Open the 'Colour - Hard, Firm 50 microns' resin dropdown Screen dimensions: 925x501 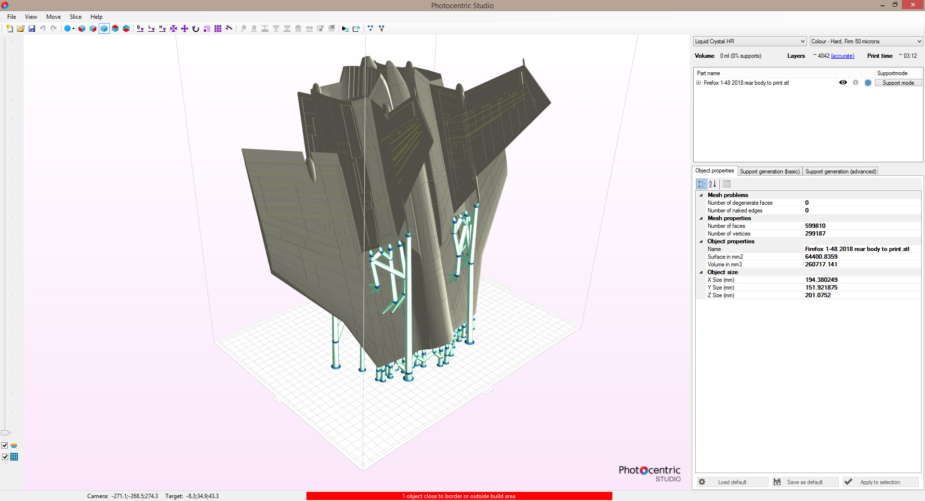[x=866, y=41]
